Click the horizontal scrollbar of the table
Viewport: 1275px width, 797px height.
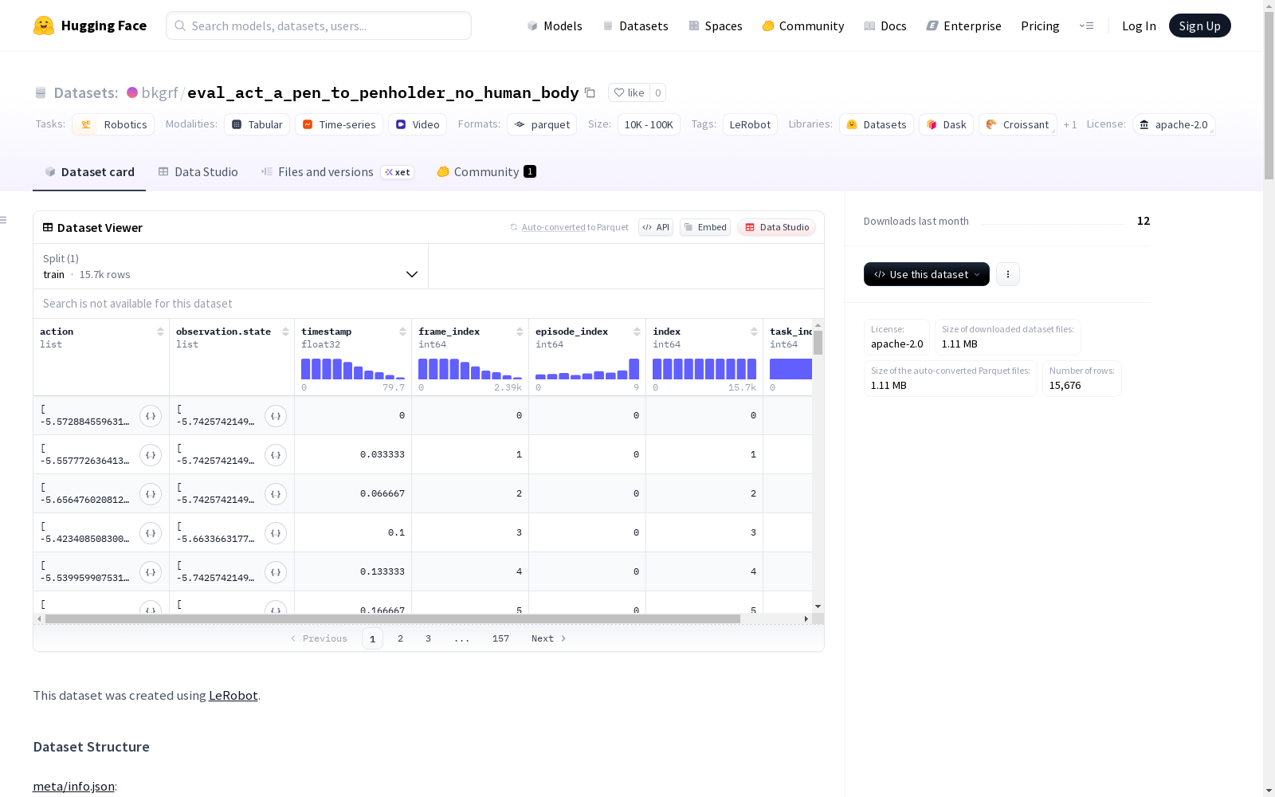coord(393,618)
